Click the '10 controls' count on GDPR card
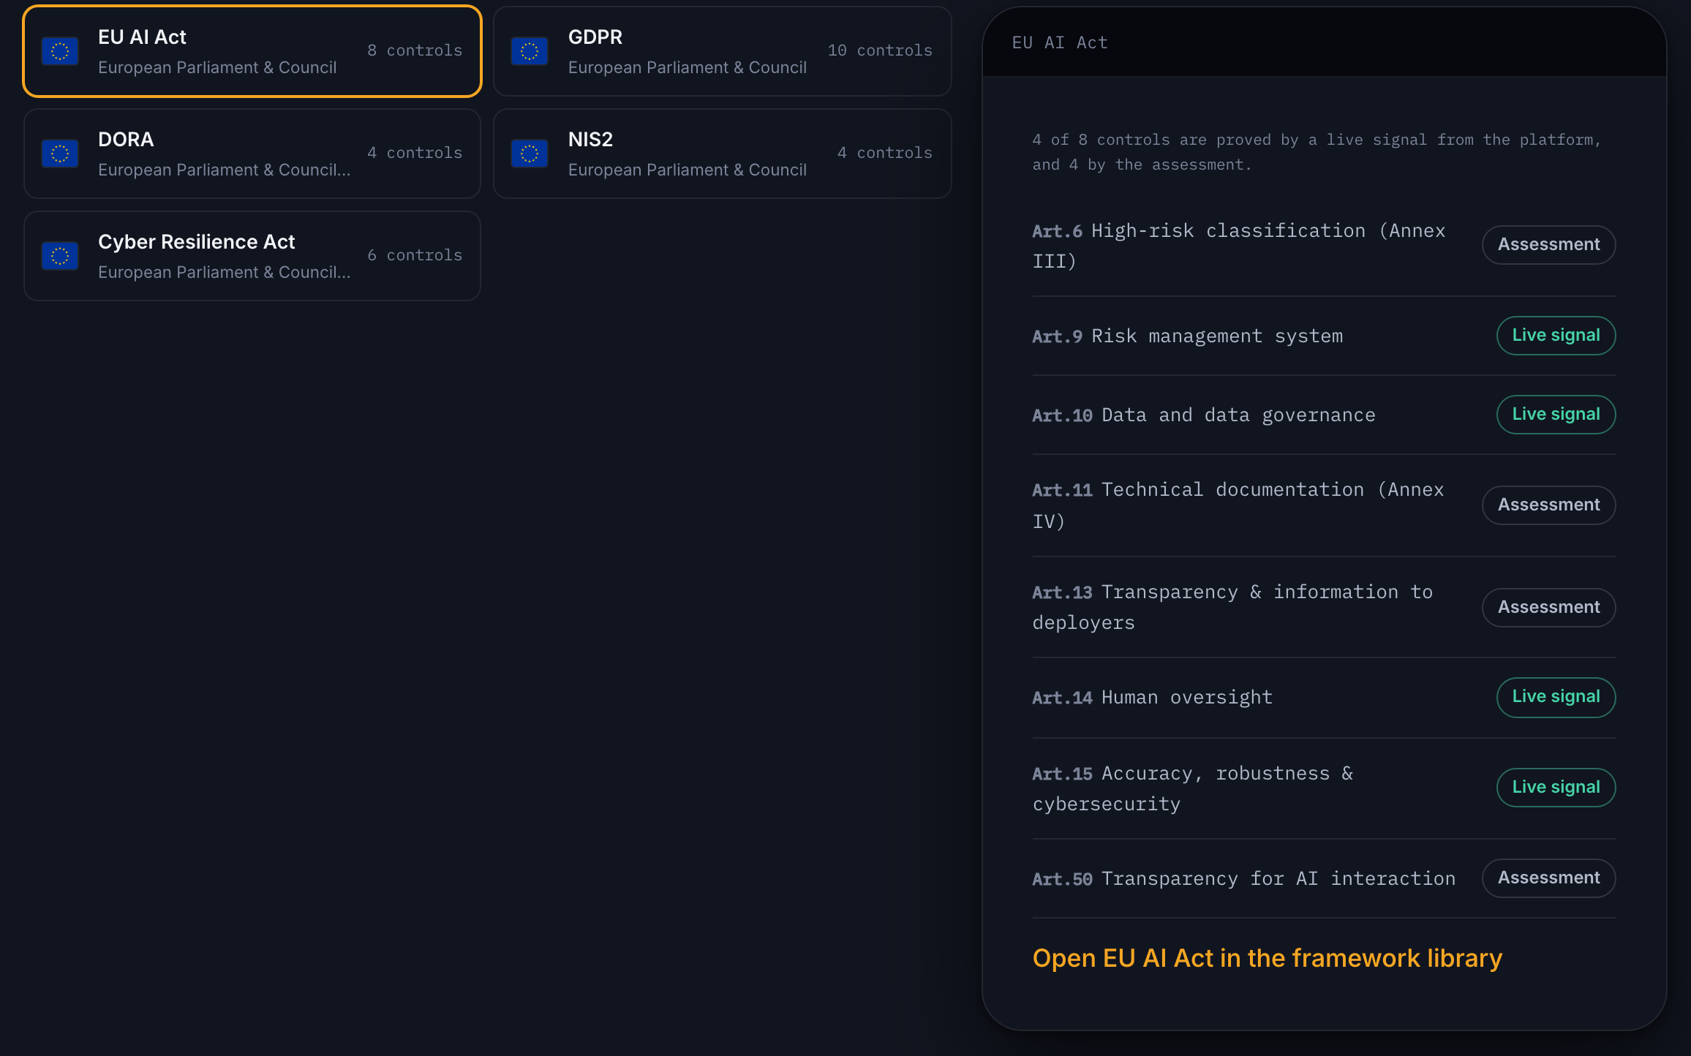 [x=880, y=50]
